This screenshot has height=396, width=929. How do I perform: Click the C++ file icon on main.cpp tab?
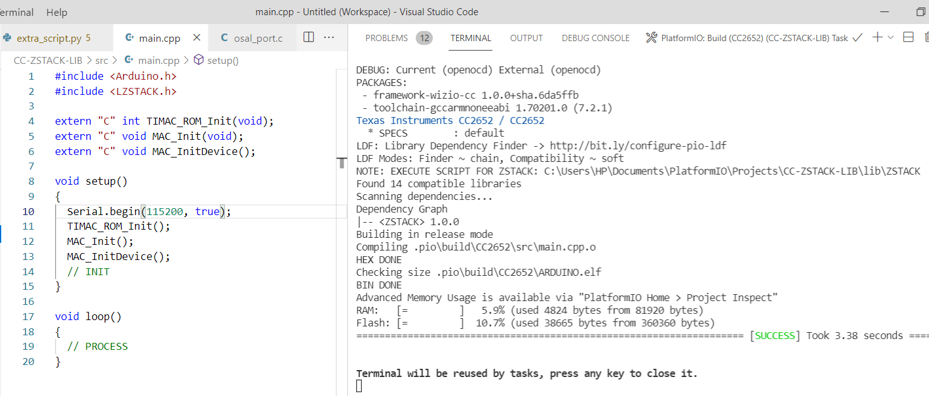[130, 38]
